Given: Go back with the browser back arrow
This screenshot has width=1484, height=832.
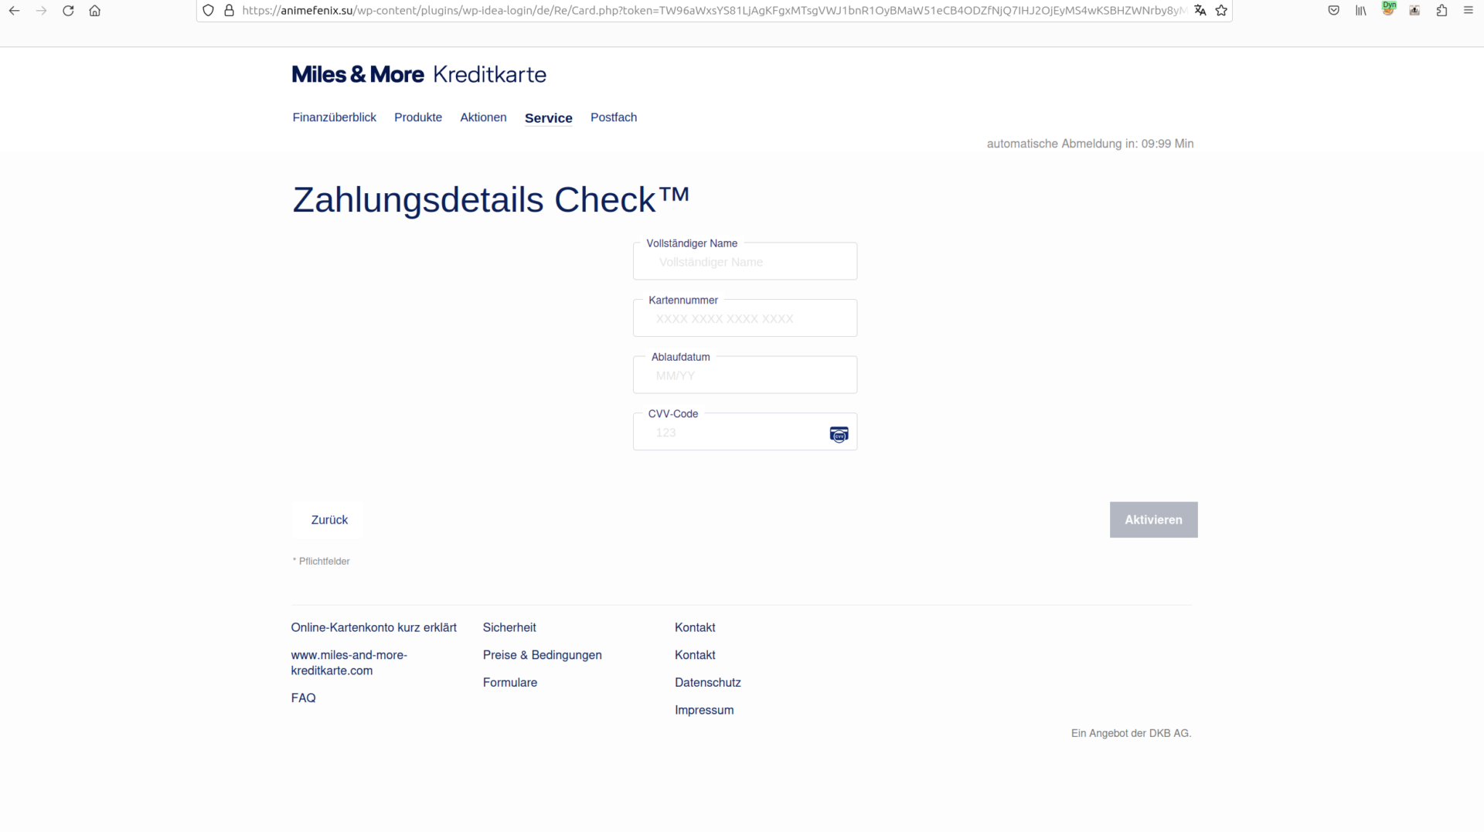Looking at the screenshot, I should coord(14,11).
